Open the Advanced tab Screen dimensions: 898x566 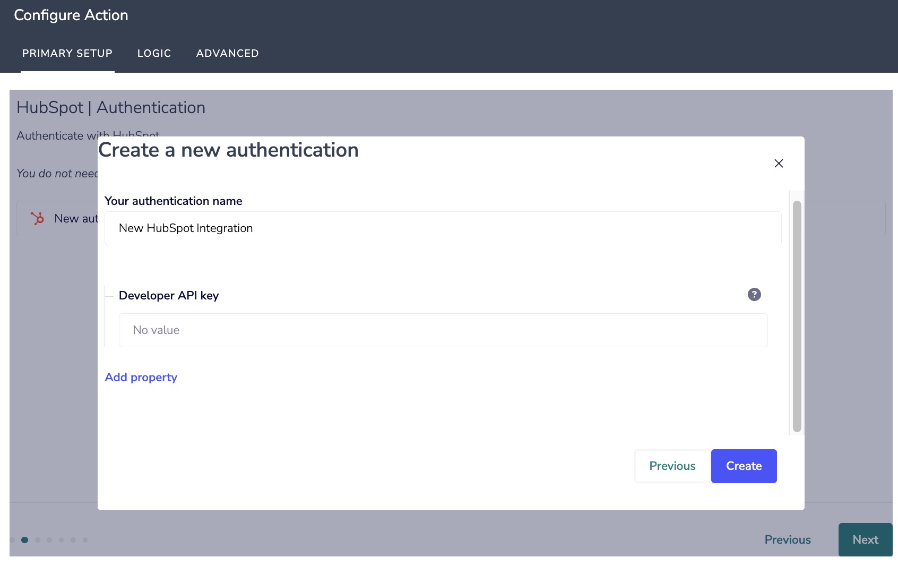(228, 53)
